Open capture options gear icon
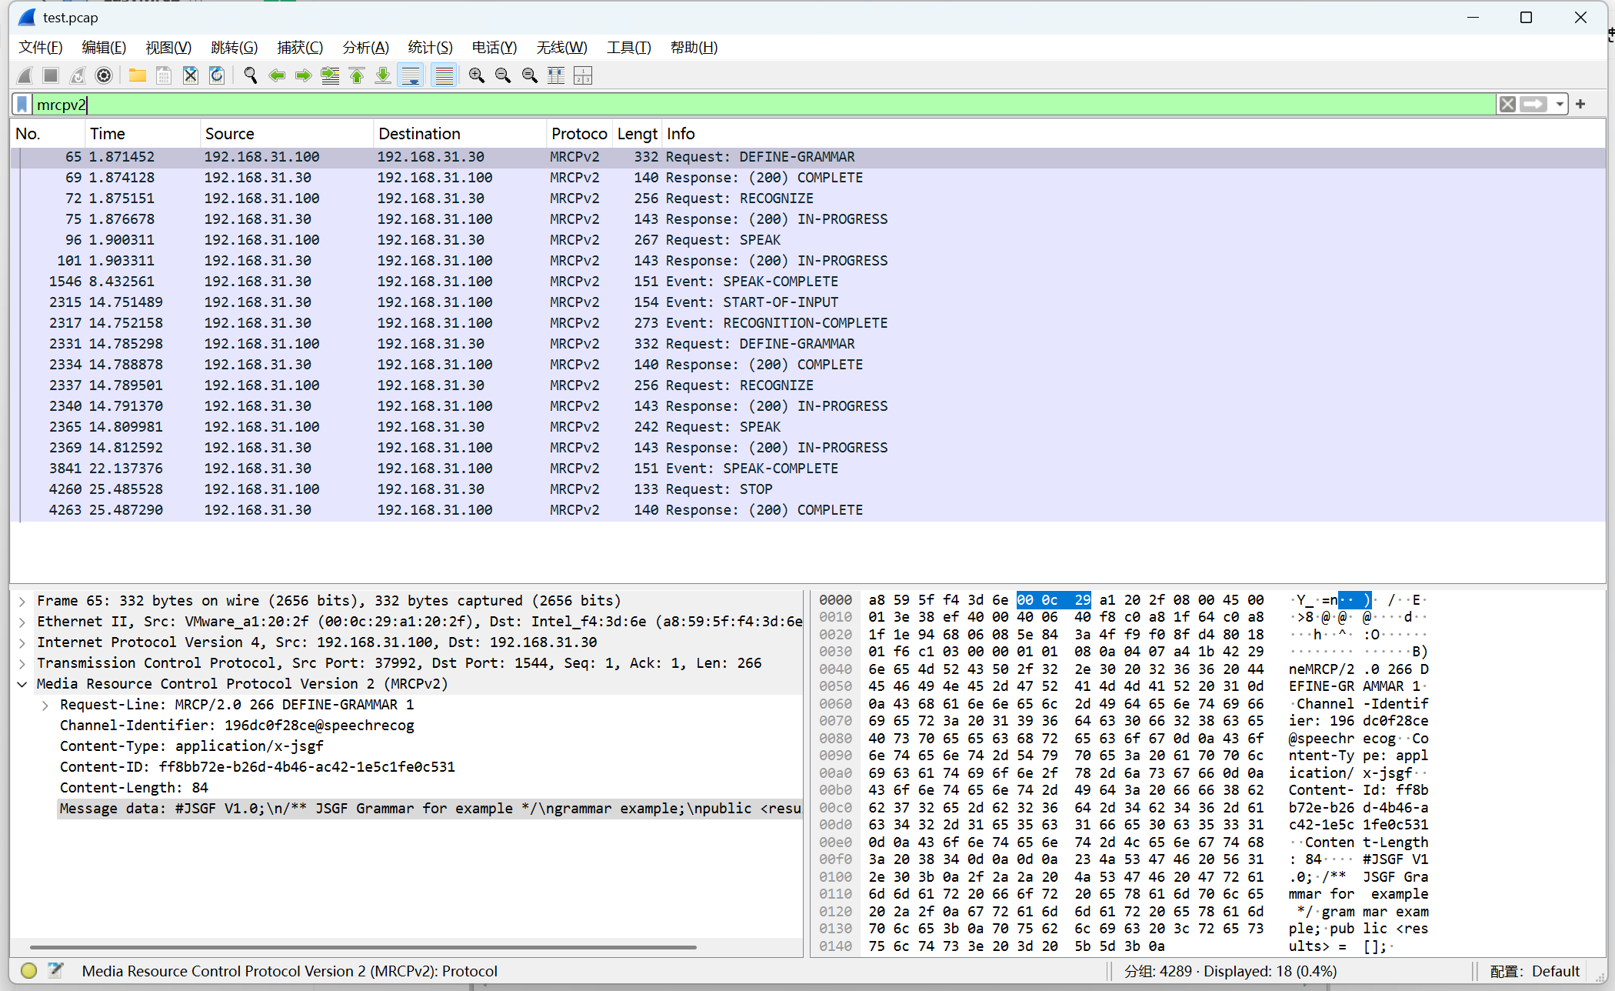1615x991 pixels. click(x=104, y=75)
